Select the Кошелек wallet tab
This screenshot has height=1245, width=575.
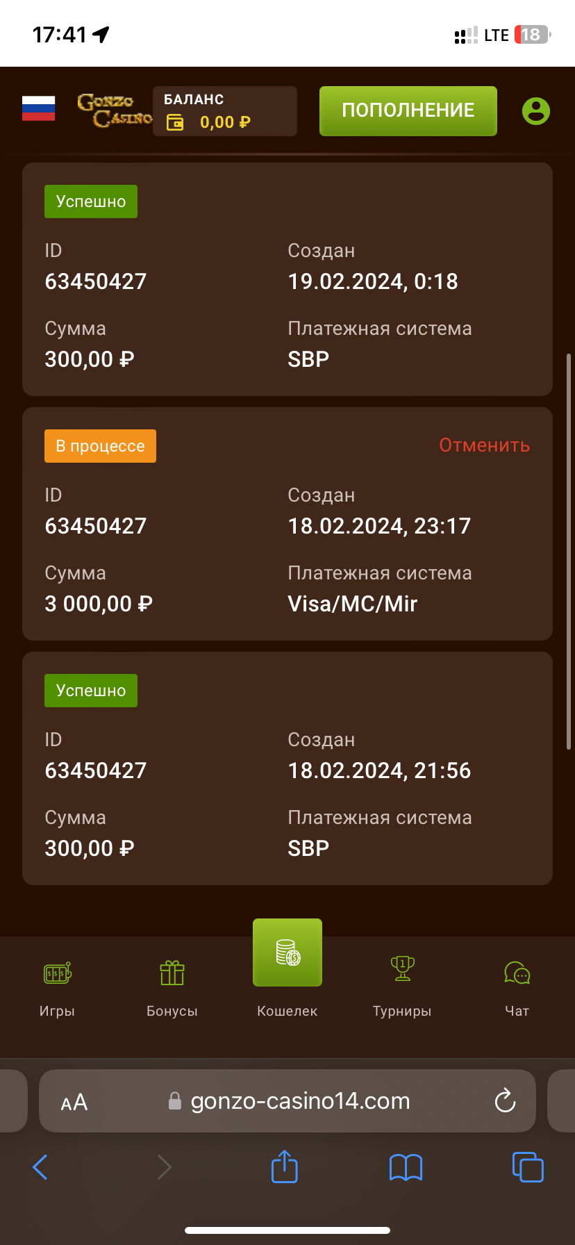tap(287, 953)
